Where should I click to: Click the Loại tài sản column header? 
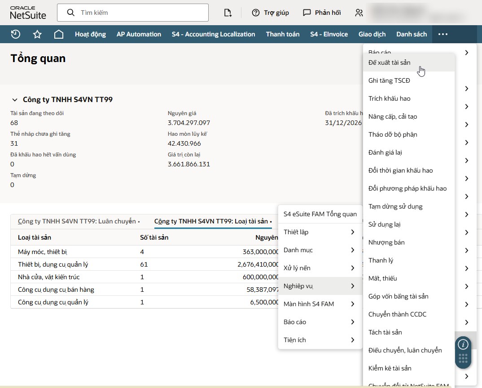35,237
